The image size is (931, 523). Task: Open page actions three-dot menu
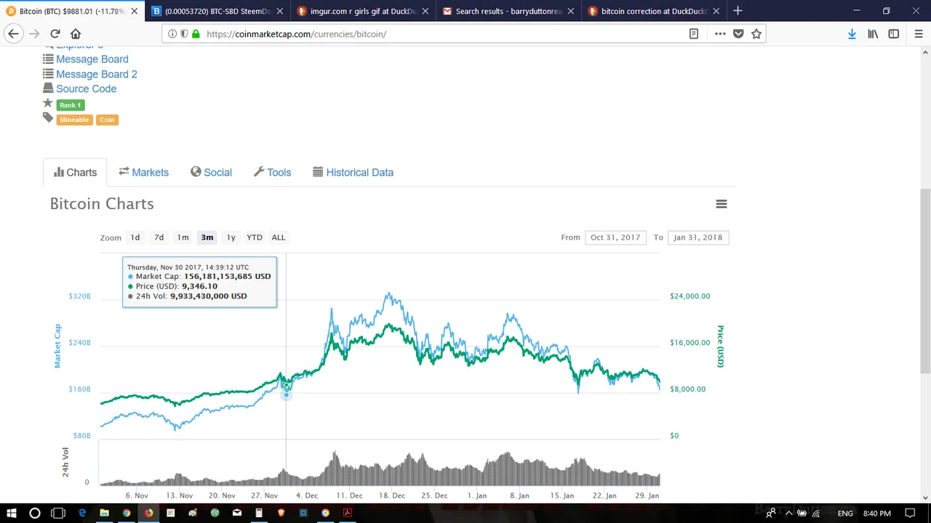pos(720,33)
